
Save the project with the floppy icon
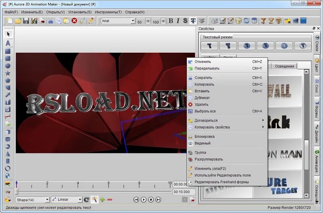(26, 21)
